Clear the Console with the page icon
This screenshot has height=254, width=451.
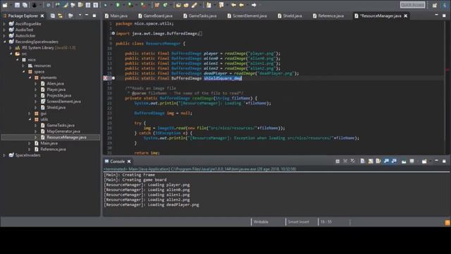point(362,162)
